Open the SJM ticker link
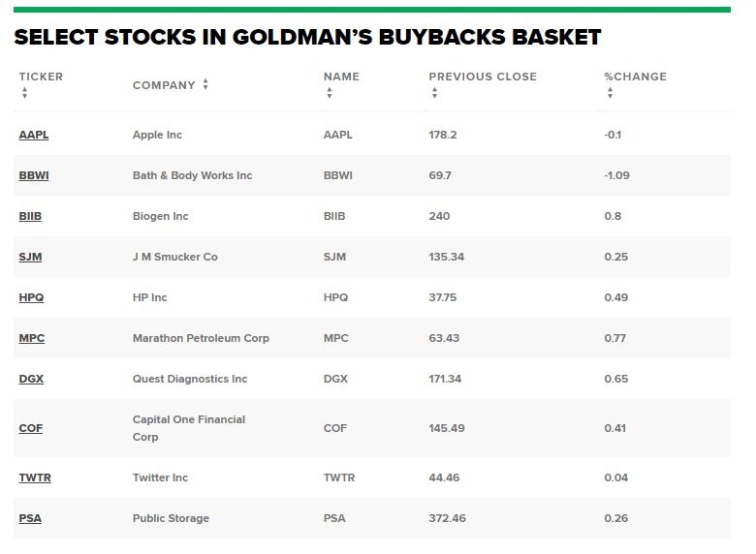Screen dimensions: 756x554 tap(30, 257)
